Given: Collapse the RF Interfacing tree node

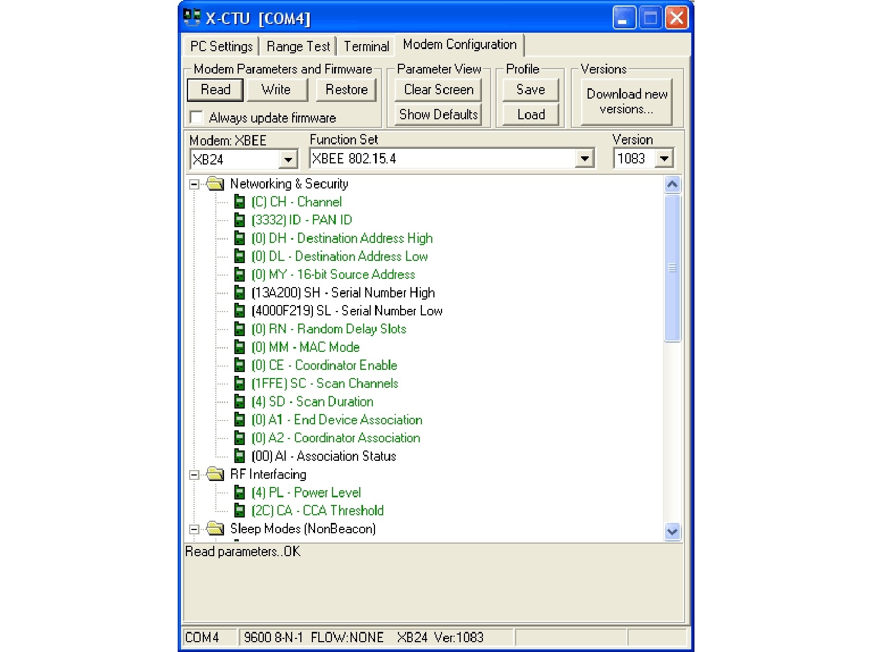Looking at the screenshot, I should point(194,475).
